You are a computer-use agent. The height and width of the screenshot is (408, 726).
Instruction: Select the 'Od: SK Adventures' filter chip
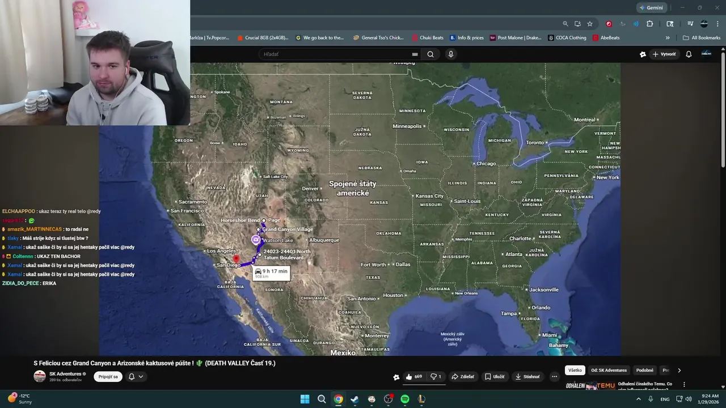coord(609,371)
